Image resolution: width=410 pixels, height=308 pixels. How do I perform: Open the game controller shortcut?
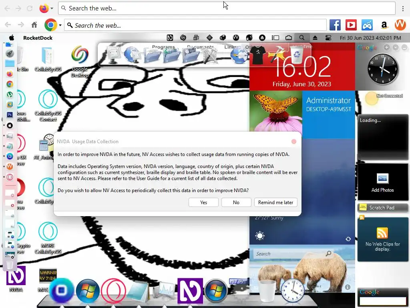(x=367, y=25)
